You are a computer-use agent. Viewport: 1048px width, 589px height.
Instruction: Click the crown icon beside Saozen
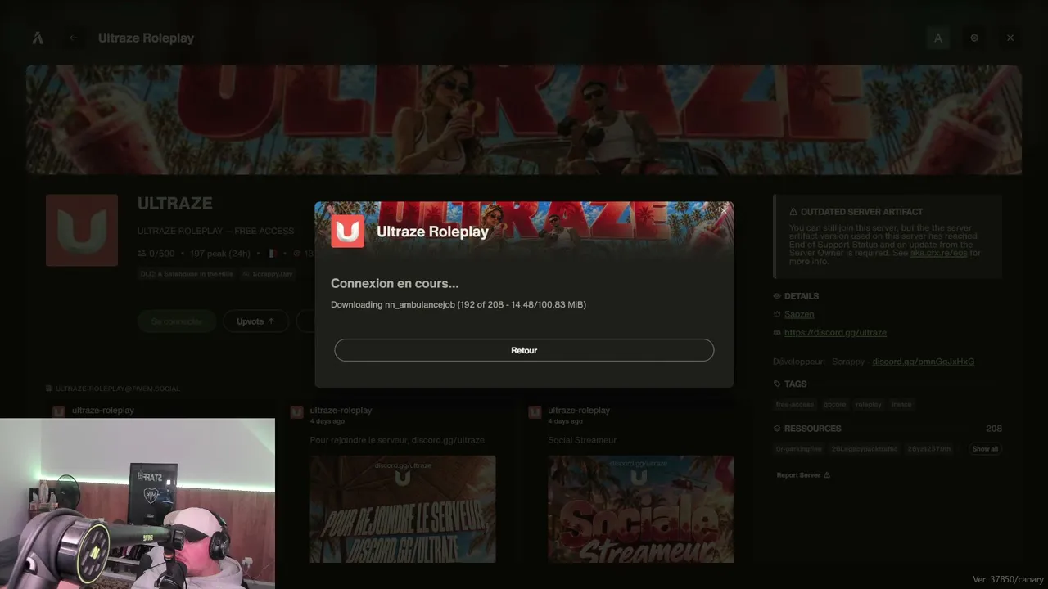click(777, 314)
